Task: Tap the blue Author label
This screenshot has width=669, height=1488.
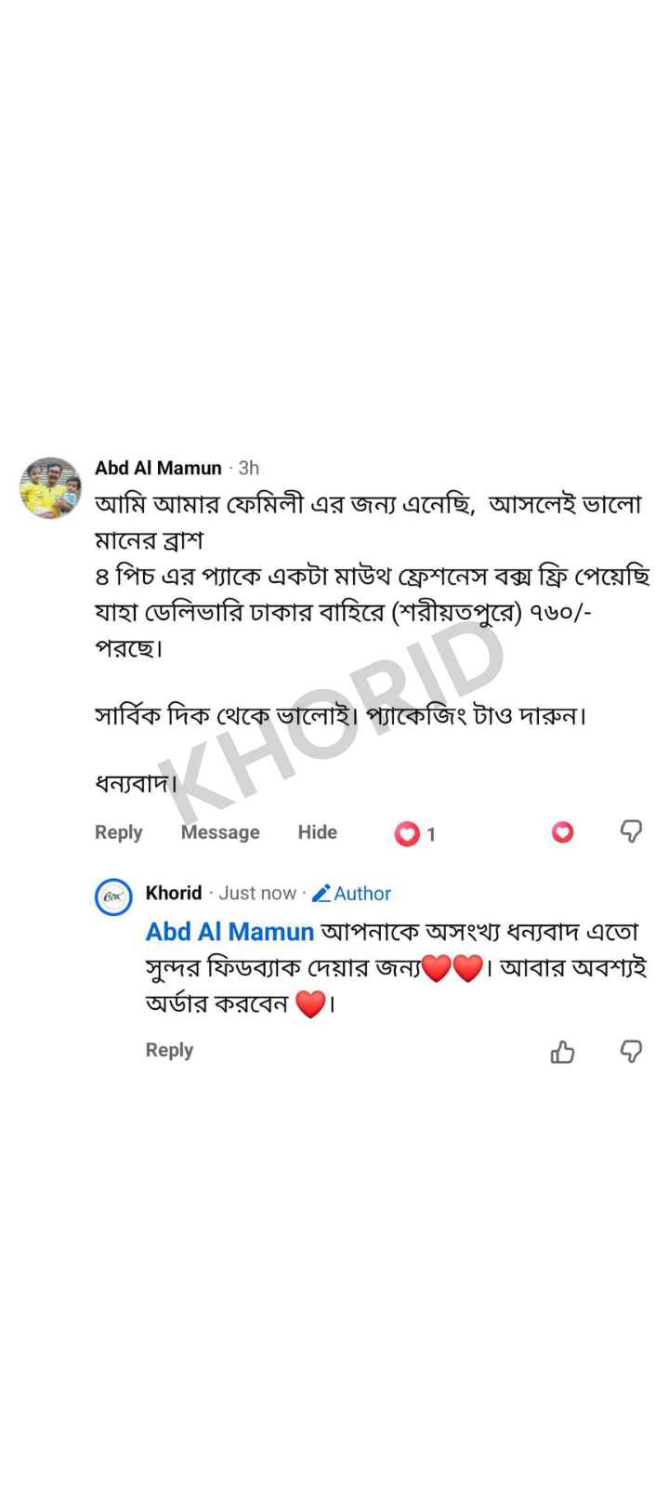Action: coord(362,894)
